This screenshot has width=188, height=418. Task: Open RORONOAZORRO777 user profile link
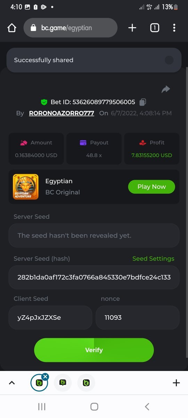pyautogui.click(x=62, y=113)
